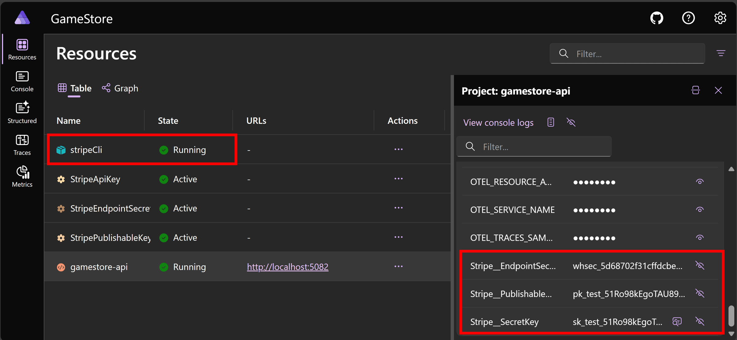Click the stripeCli container icon

pos(61,150)
